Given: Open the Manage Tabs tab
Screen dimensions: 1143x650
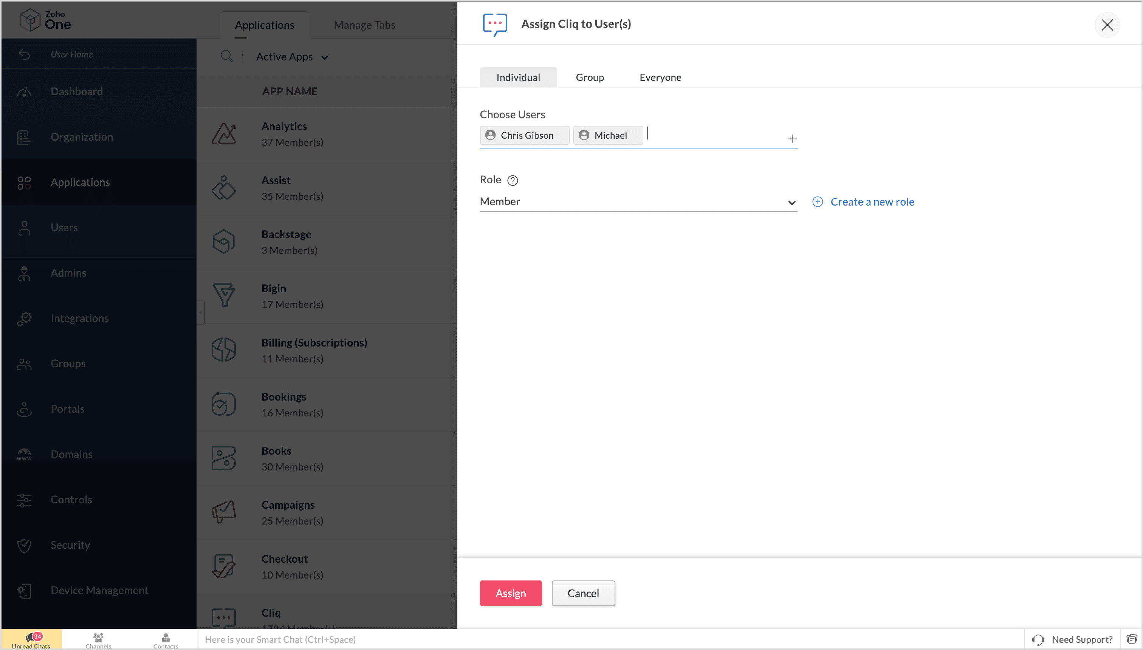Looking at the screenshot, I should click(x=364, y=25).
